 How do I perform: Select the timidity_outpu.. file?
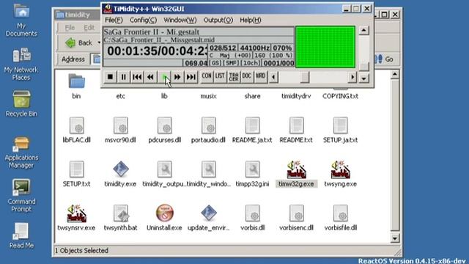[x=164, y=174]
